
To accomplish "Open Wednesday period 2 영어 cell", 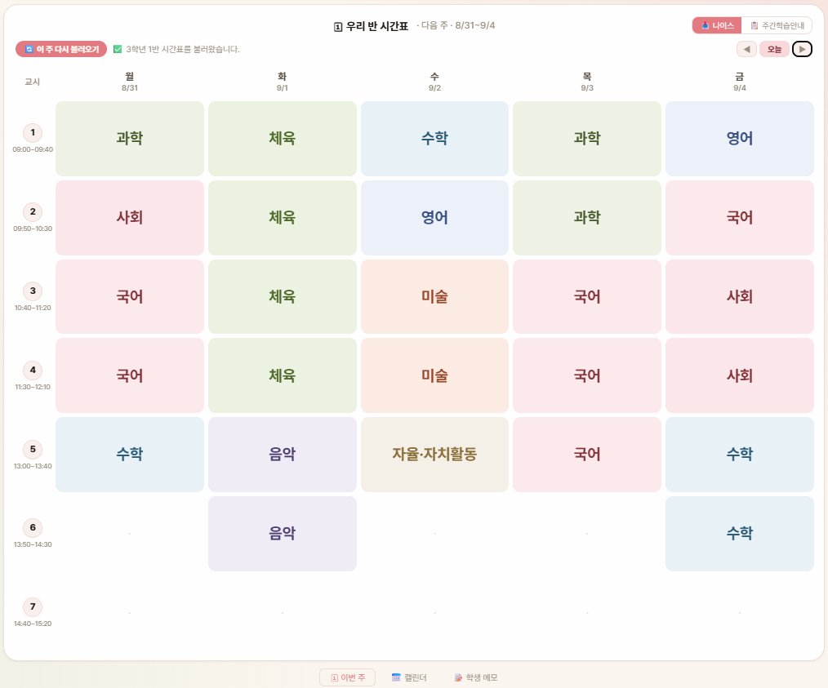I will (434, 218).
